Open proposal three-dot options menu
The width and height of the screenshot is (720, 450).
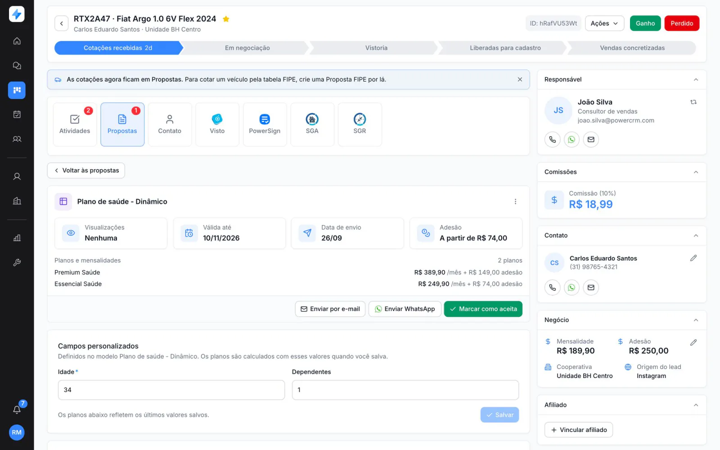coord(515,202)
